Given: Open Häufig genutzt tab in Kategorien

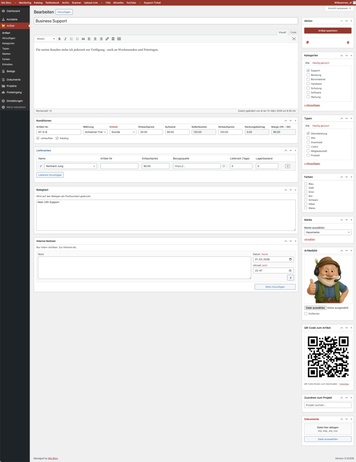Looking at the screenshot, I should [319, 63].
